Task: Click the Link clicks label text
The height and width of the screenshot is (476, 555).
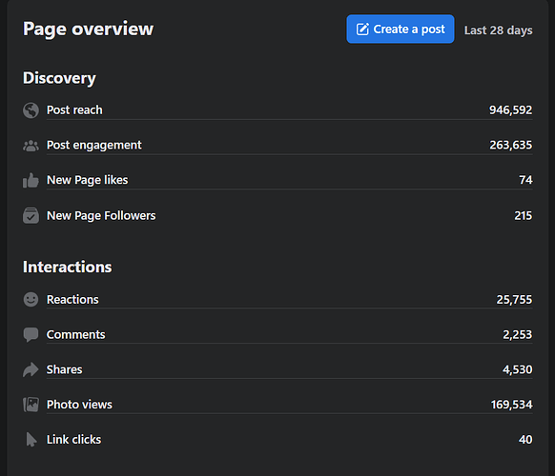Action: pos(73,439)
